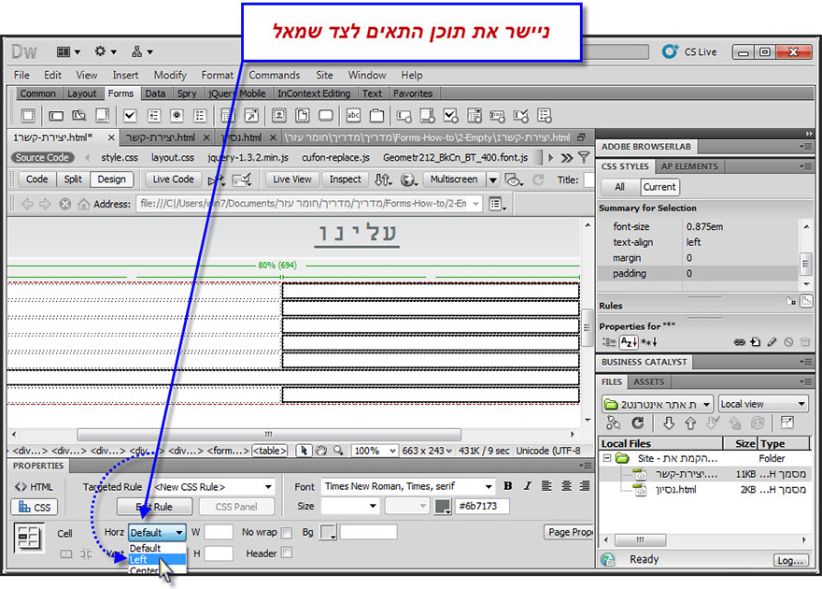
Task: Choose Left in Horz dropdown list
Action: coord(157,560)
